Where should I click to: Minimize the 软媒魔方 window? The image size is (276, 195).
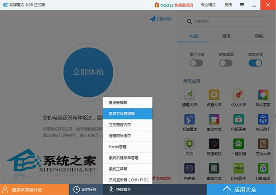coord(254,5)
